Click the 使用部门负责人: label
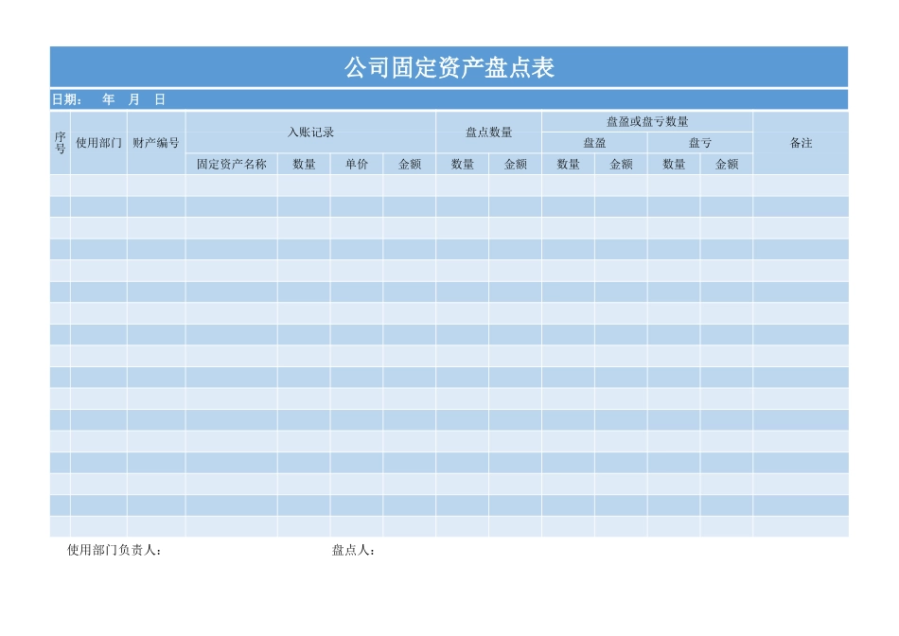899x636 pixels. (x=115, y=550)
